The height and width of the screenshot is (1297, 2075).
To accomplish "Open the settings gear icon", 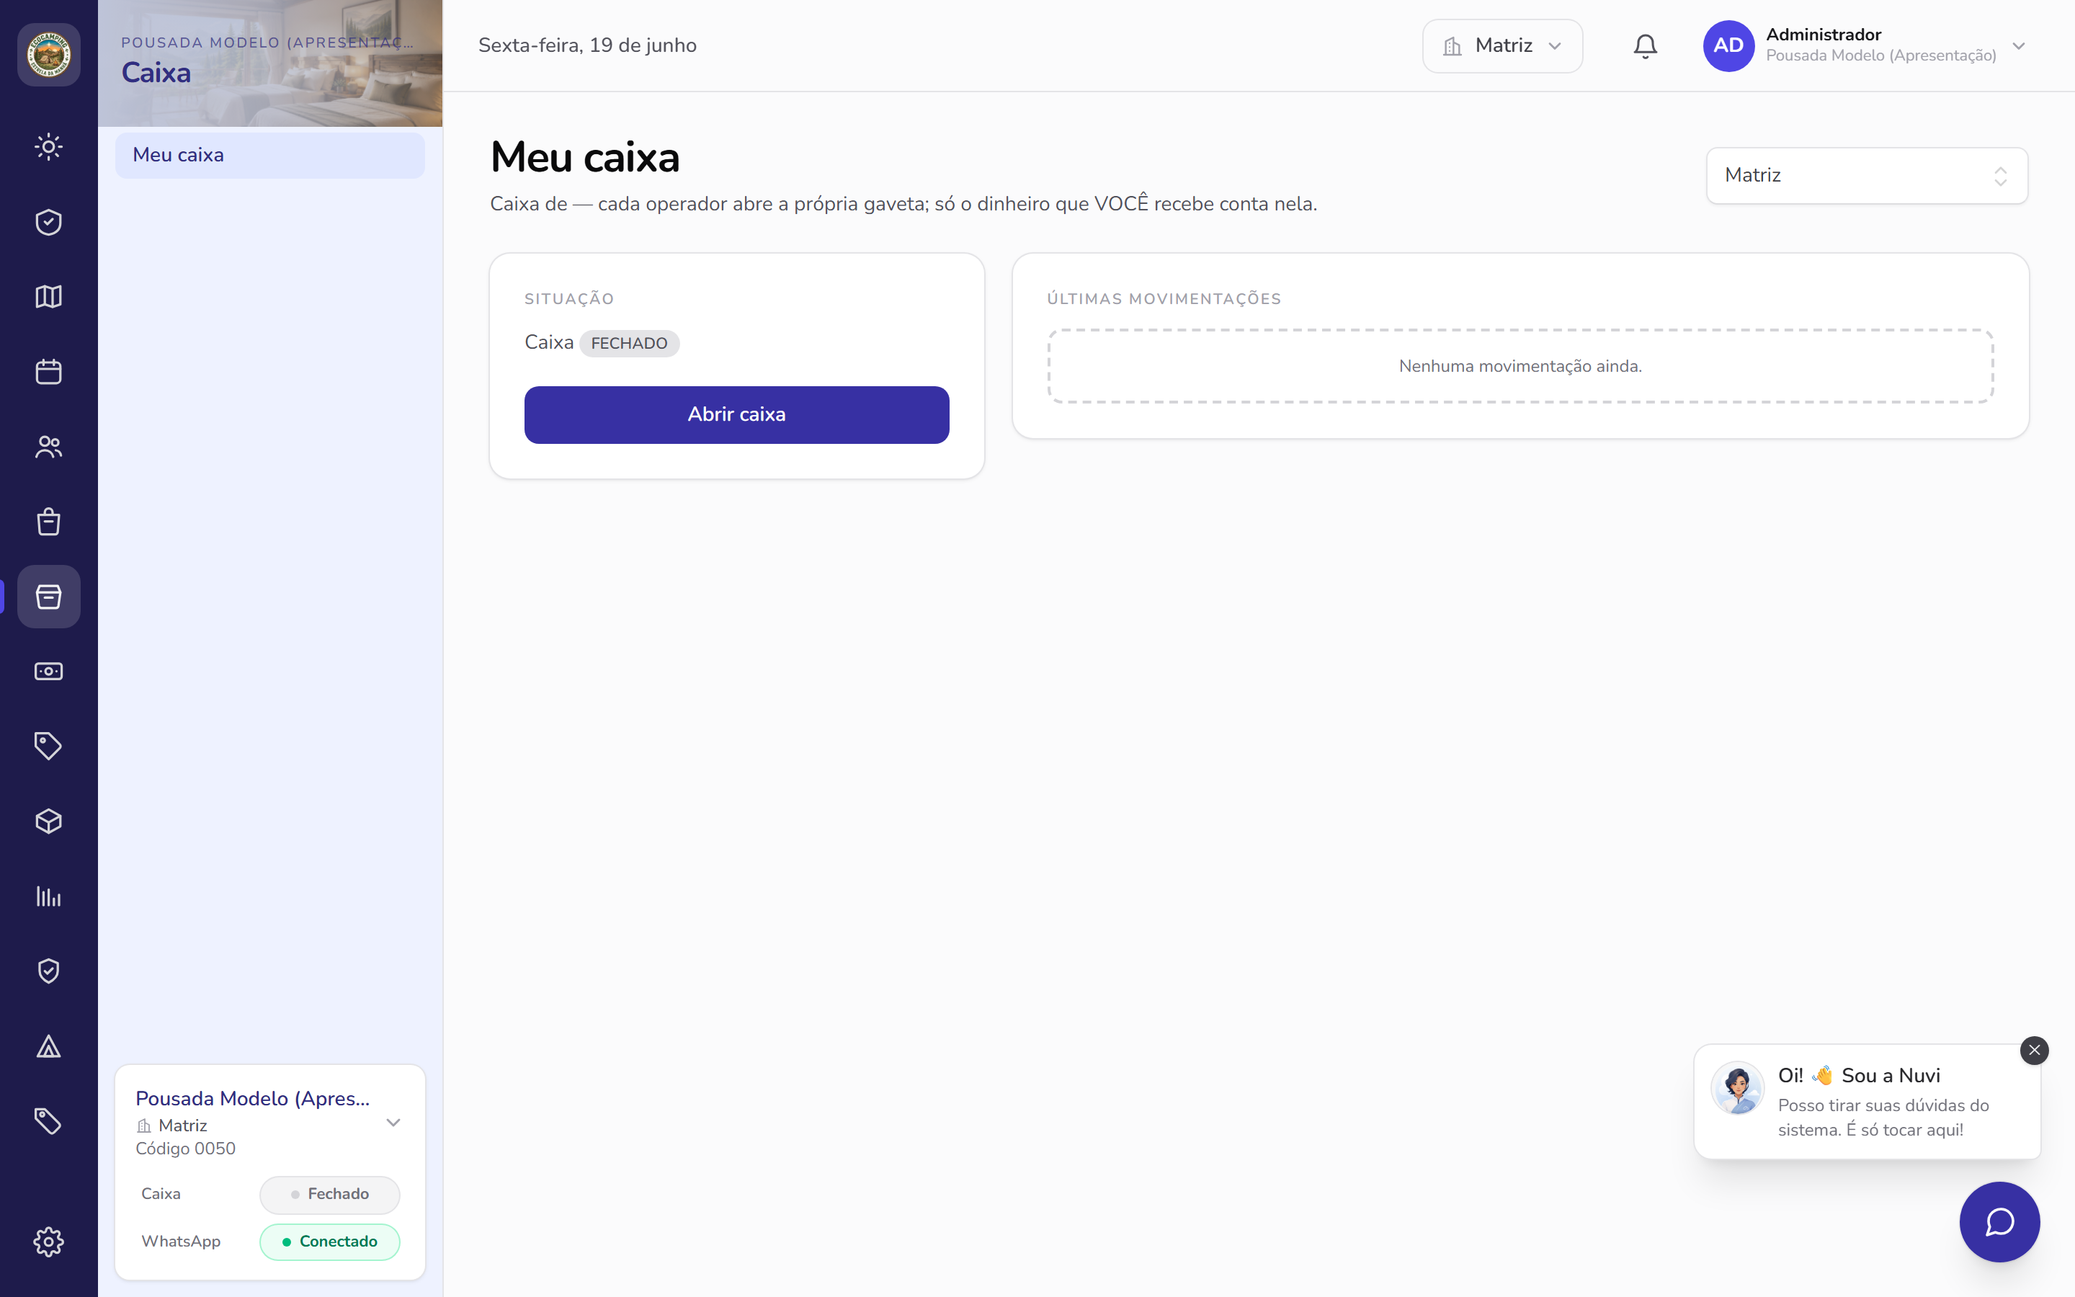I will 49,1242.
